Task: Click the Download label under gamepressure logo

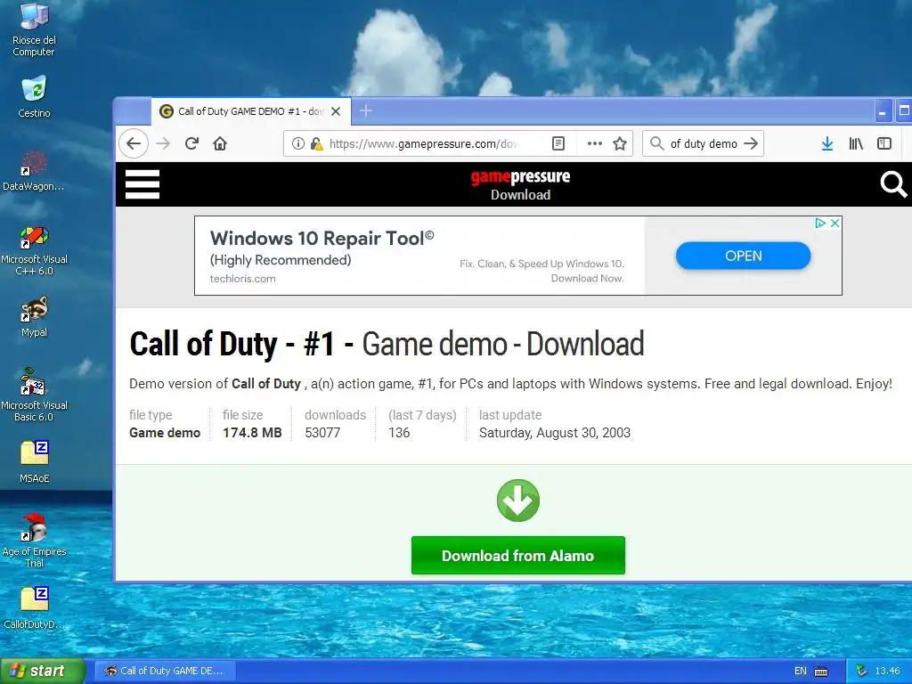Action: [520, 195]
